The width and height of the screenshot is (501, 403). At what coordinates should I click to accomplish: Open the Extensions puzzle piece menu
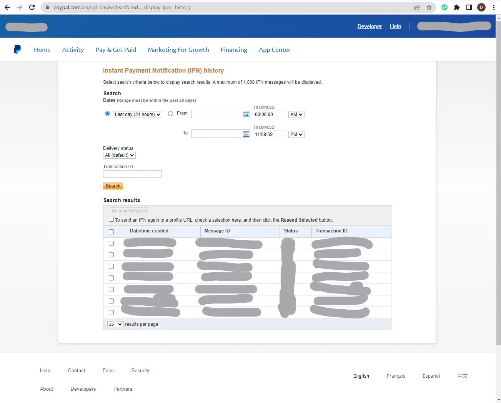pos(457,7)
